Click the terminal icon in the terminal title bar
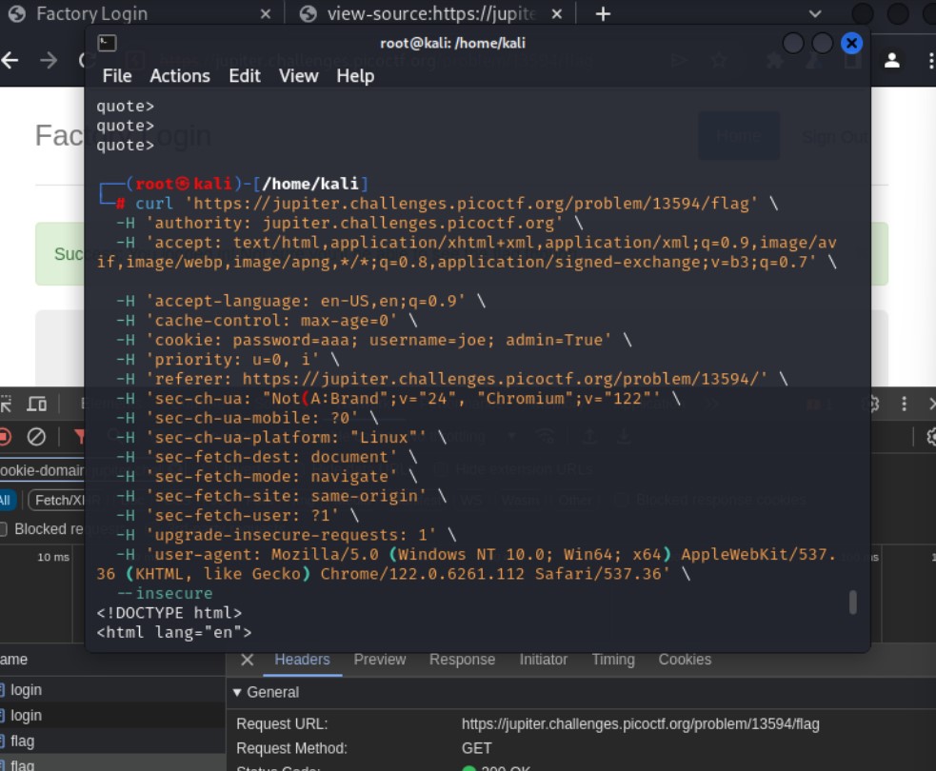This screenshot has width=936, height=771. pos(108,43)
